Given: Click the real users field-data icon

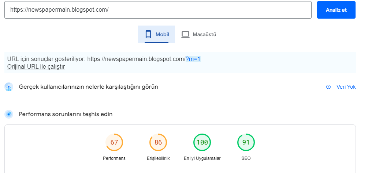Looking at the screenshot, I should point(9,87).
